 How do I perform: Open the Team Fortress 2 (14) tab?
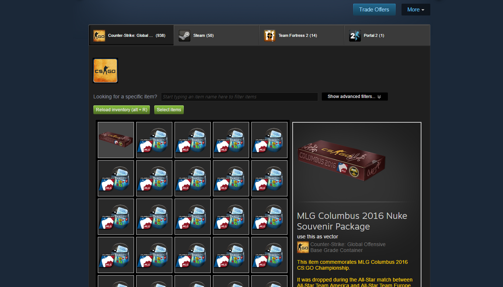302,35
